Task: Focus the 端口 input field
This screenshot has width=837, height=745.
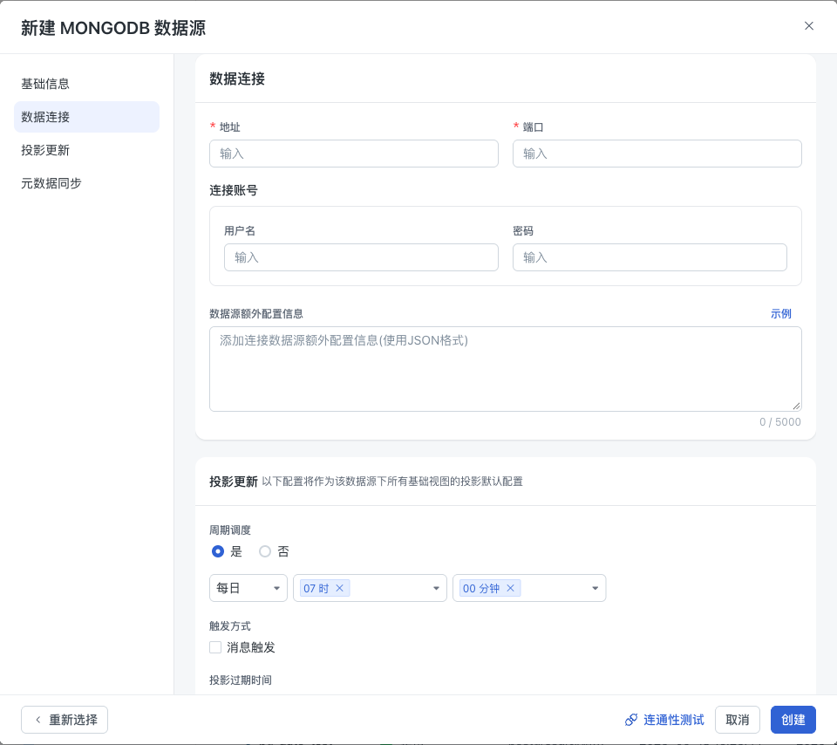Action: pyautogui.click(x=657, y=154)
